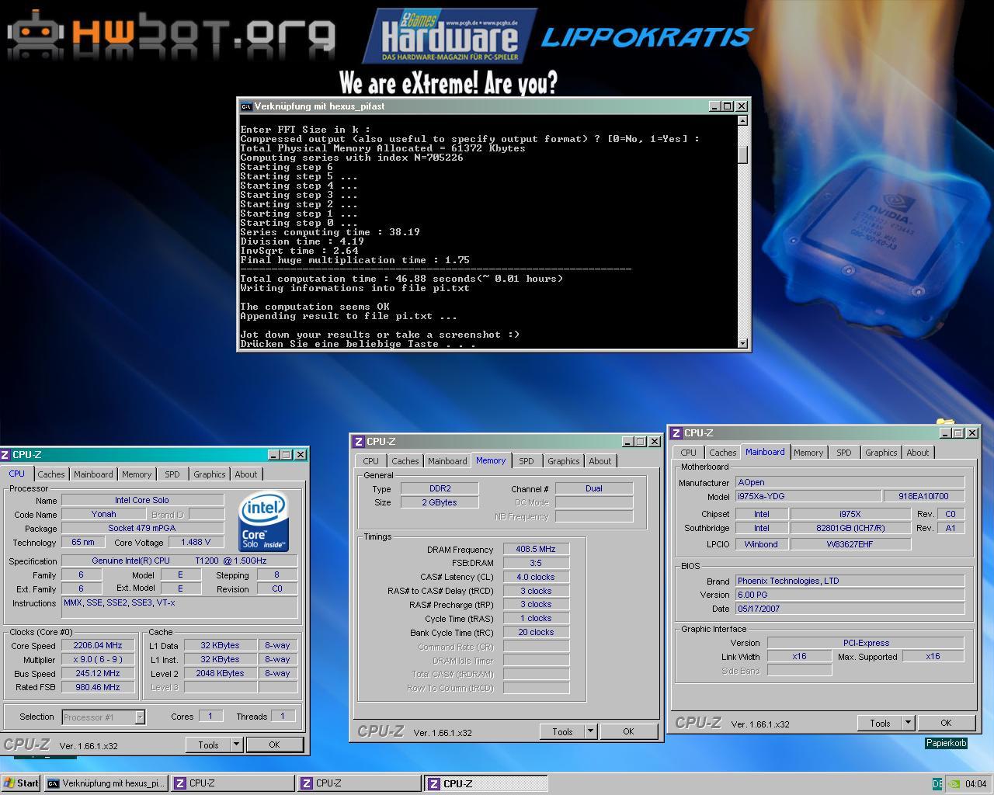Click the Multiplier x 9.0 value
The image size is (994, 795).
[98, 660]
